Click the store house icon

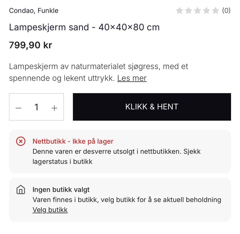pos(21,190)
